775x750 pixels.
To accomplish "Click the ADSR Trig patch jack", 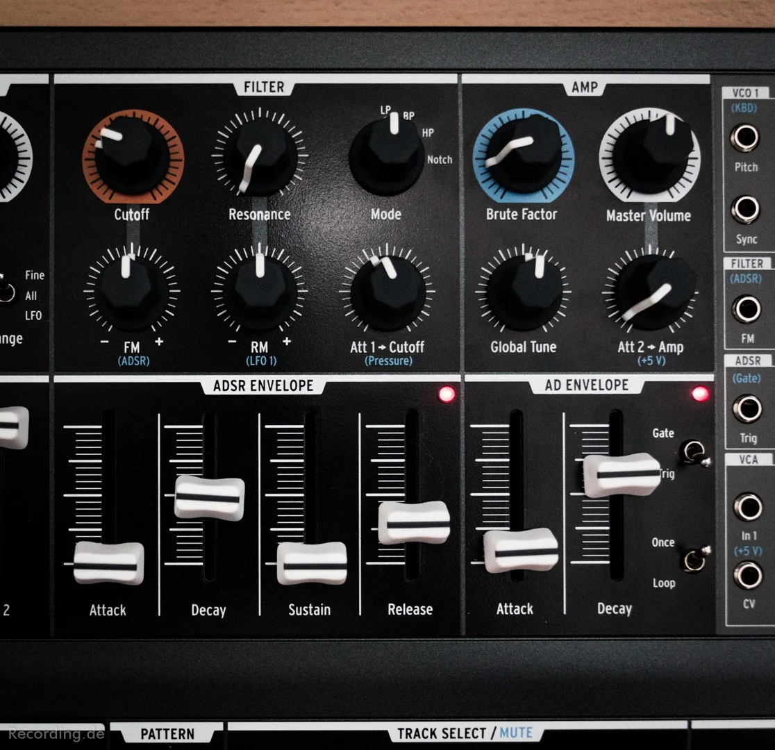I will 747,408.
